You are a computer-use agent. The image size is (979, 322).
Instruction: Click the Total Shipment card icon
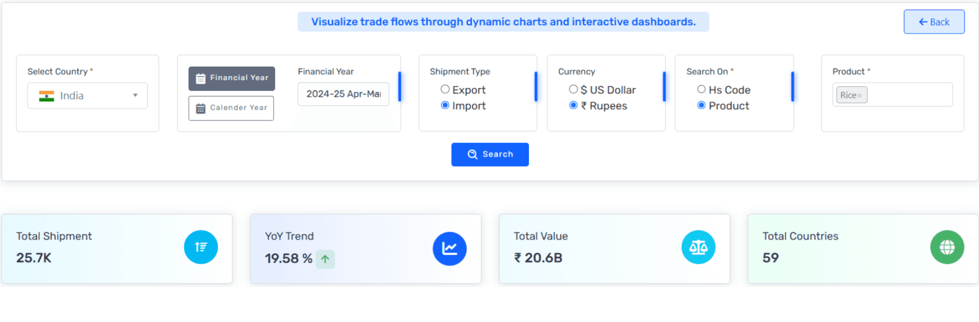[201, 247]
